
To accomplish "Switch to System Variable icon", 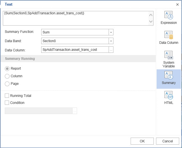I will point(168,55).
